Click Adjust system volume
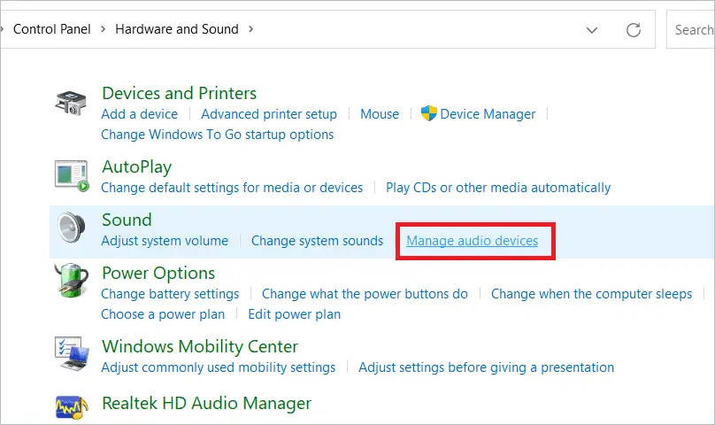Screen dimensions: 715x425 165,241
